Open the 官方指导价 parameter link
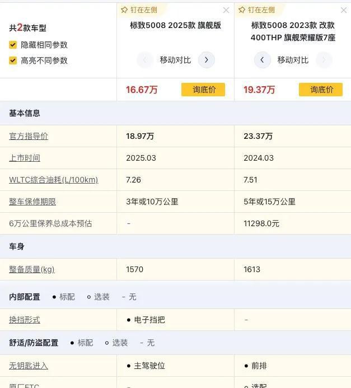 29,136
